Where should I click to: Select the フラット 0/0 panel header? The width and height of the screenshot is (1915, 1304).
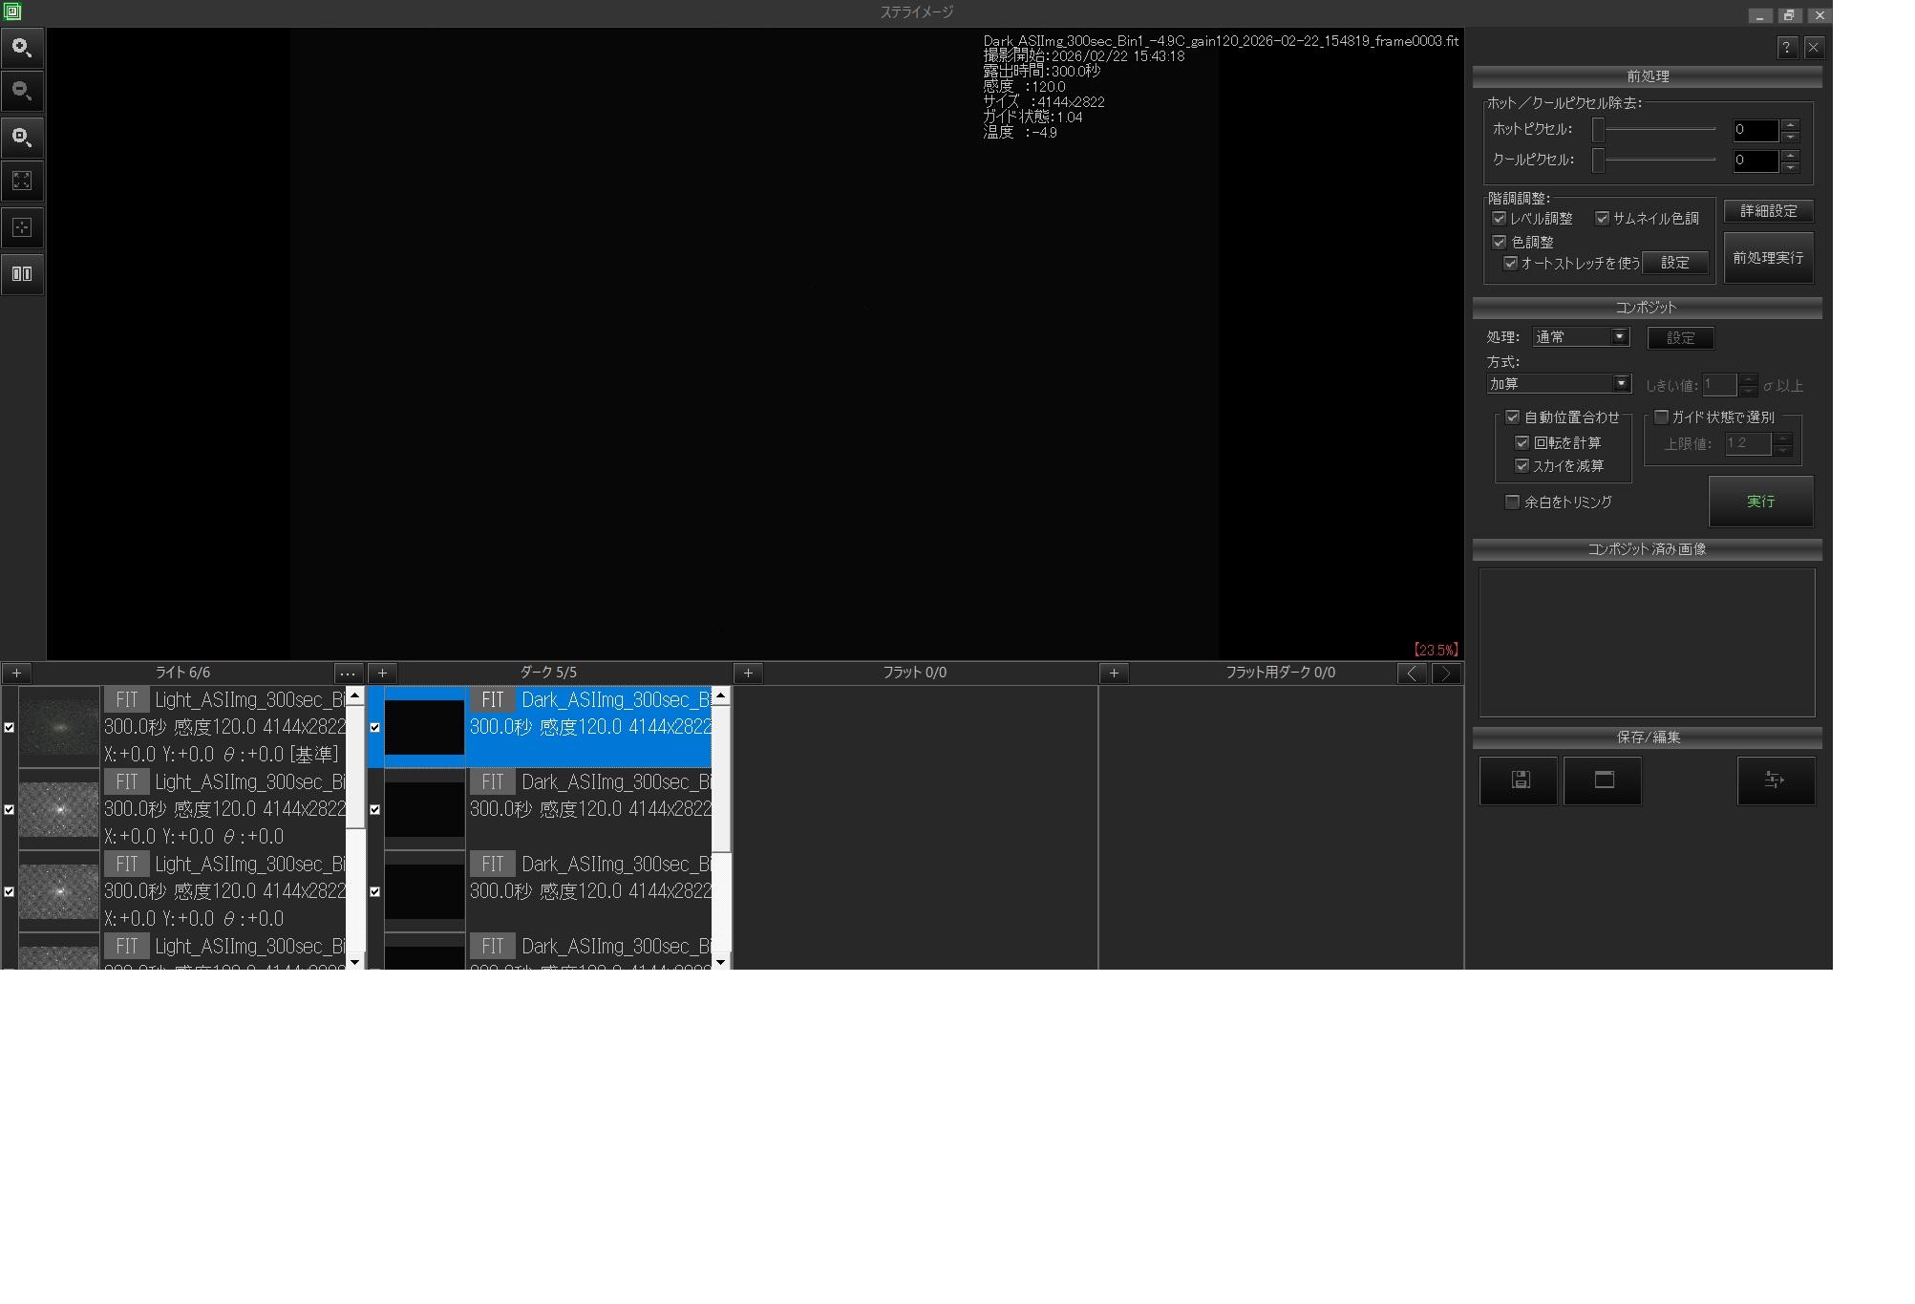pos(914,673)
